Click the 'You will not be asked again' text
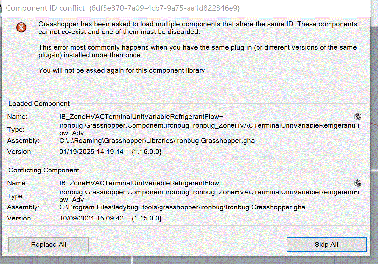 (122, 70)
